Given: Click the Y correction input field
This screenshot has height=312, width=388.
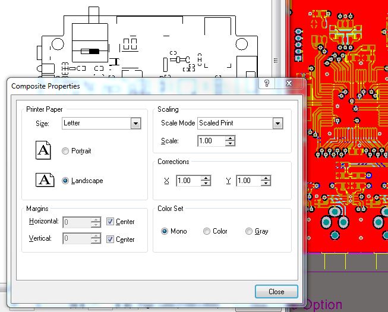Looking at the screenshot, I should pos(249,181).
